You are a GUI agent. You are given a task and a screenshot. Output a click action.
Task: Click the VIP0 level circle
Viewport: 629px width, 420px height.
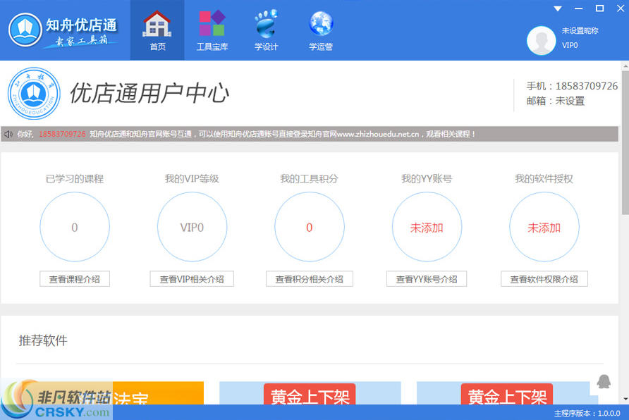[192, 227]
